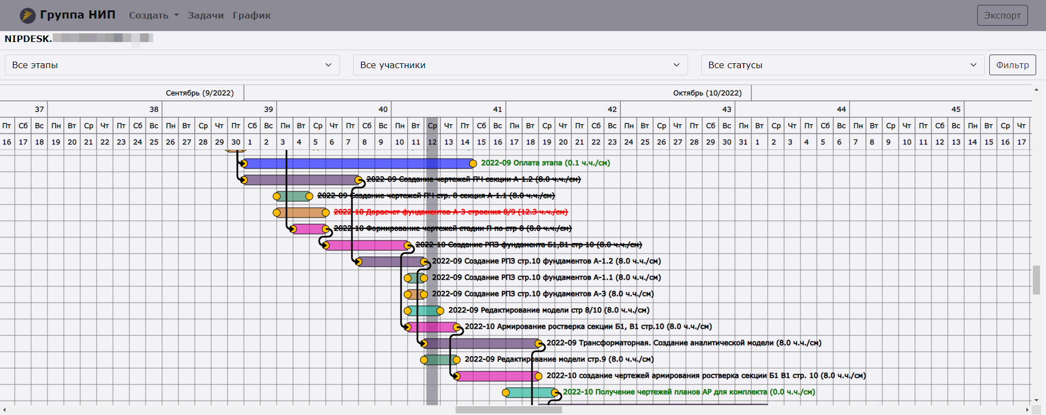Click start handle of Редактирование модели стр.9
This screenshot has height=415, width=1046.
tap(424, 359)
